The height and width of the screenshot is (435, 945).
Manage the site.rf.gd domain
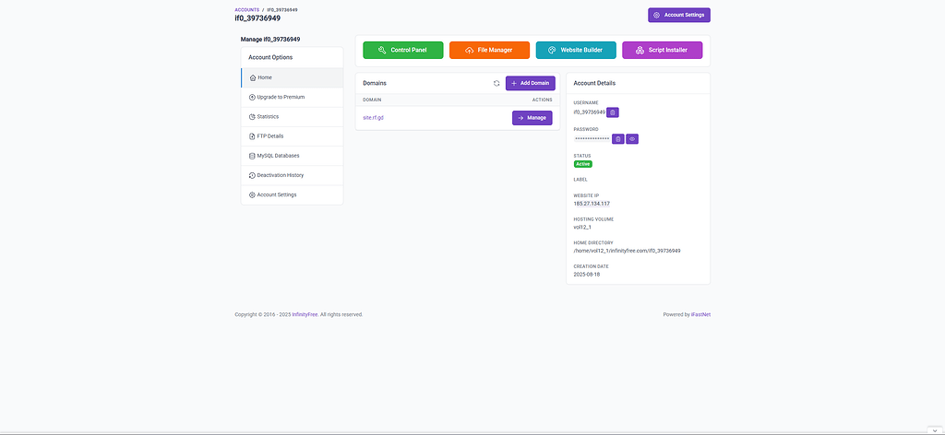532,118
